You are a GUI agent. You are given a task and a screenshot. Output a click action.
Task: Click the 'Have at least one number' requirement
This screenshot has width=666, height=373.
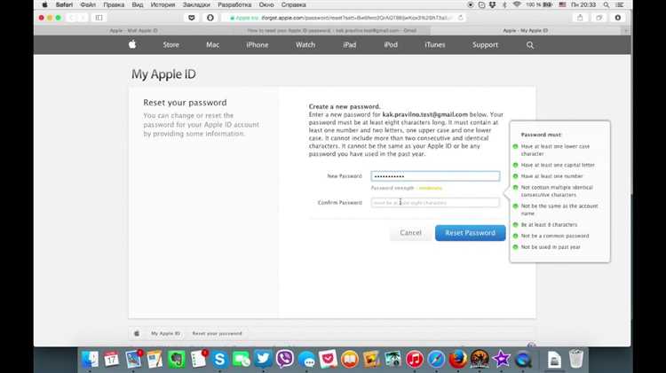coord(551,176)
